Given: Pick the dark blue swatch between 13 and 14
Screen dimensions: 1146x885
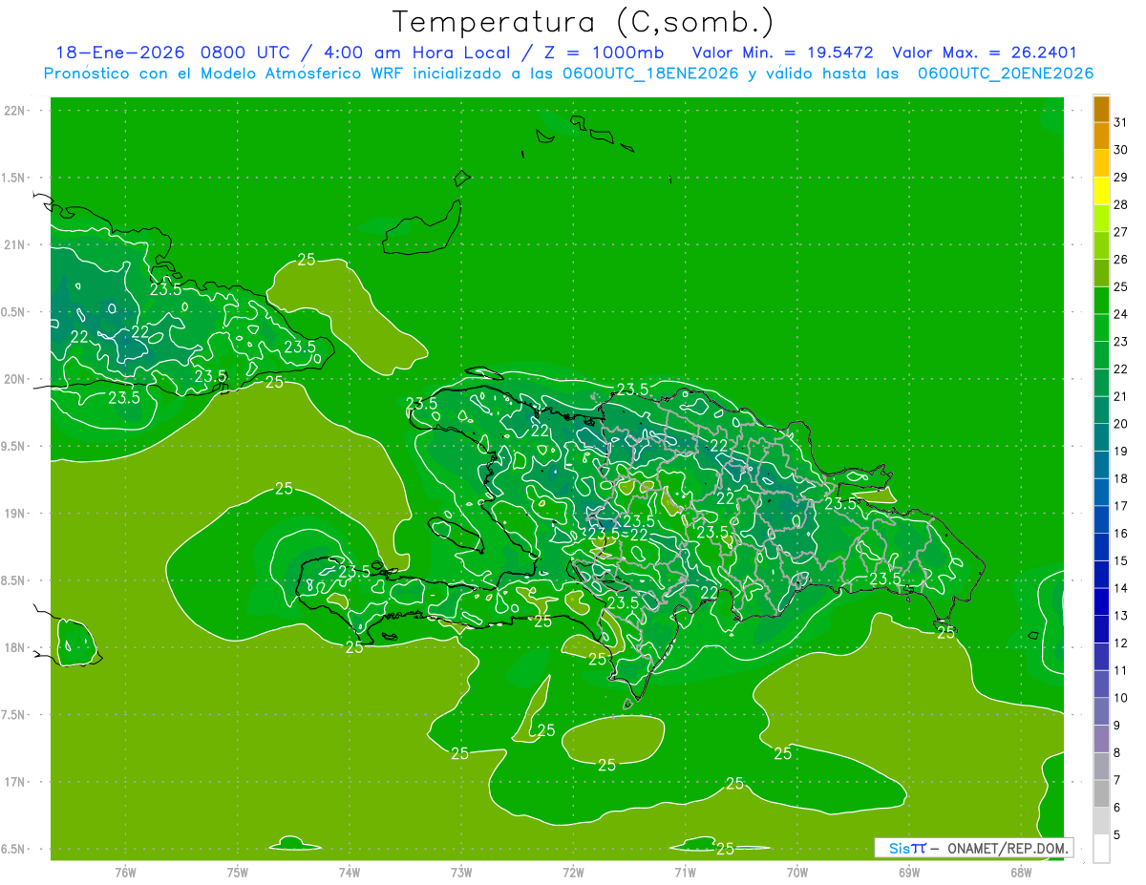Looking at the screenshot, I should (x=1101, y=601).
